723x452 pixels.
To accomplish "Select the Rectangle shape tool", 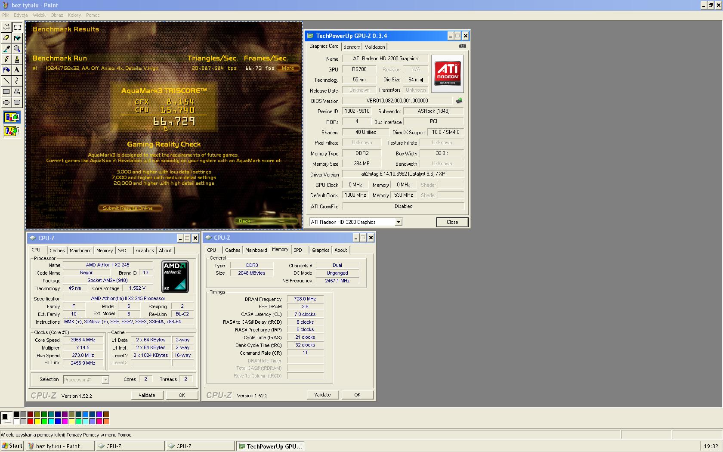I will click(6, 91).
